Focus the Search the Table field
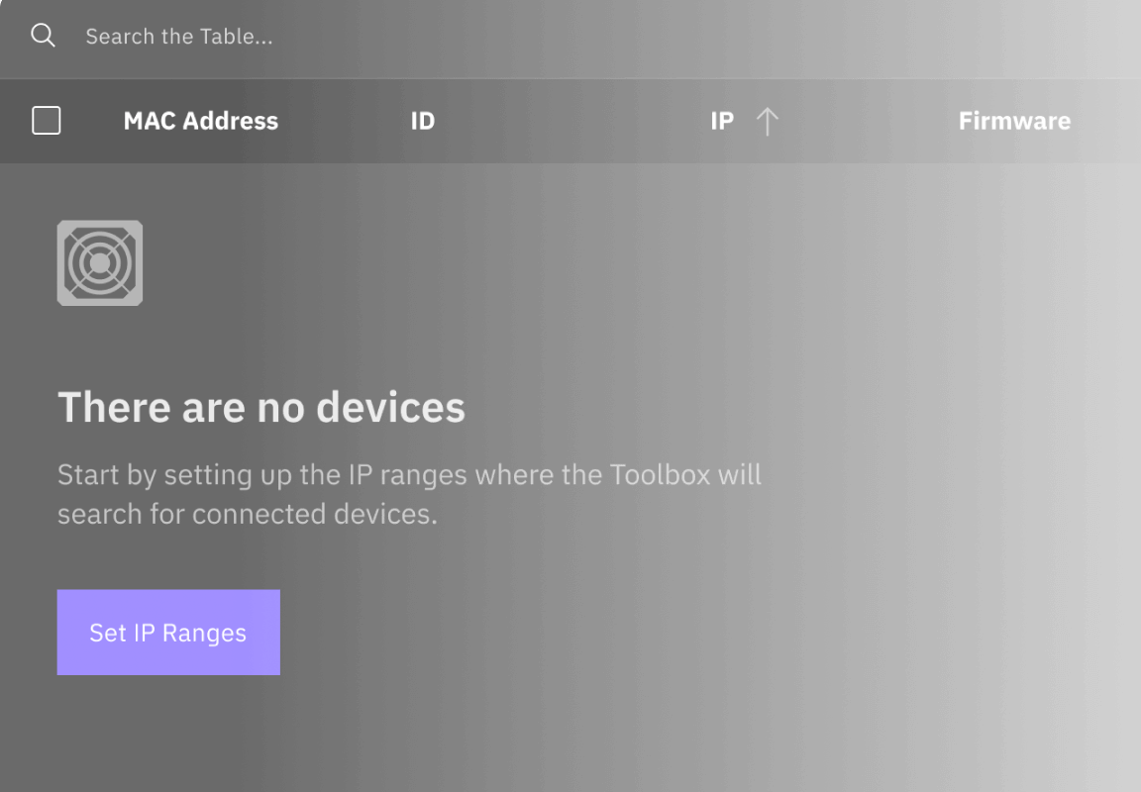The height and width of the screenshot is (792, 1141). 396,37
